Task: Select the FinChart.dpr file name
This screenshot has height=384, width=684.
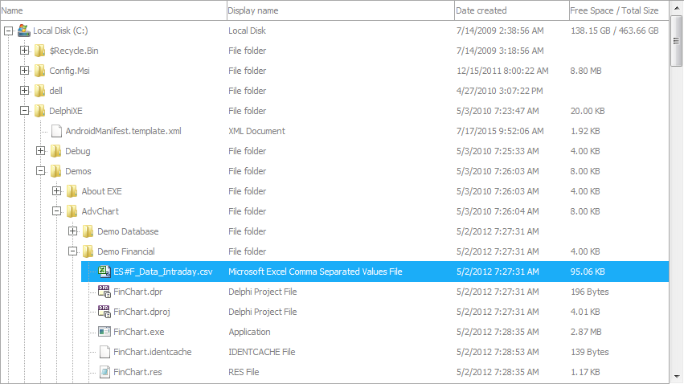Action: click(x=138, y=292)
